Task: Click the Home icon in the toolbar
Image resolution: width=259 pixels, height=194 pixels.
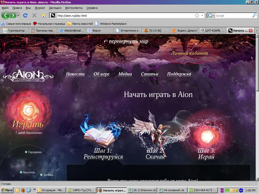Action: (43, 15)
